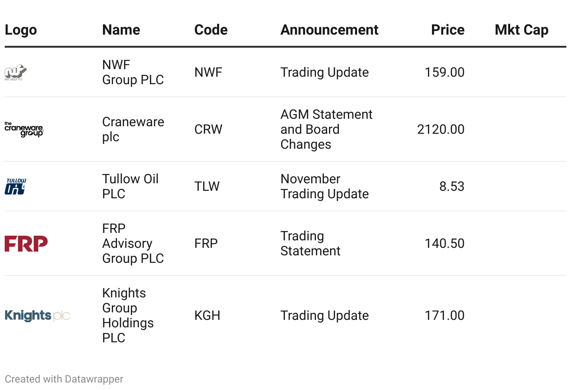Select the FRP Advisory Group PLC name
This screenshot has height=390, width=571.
(x=133, y=244)
